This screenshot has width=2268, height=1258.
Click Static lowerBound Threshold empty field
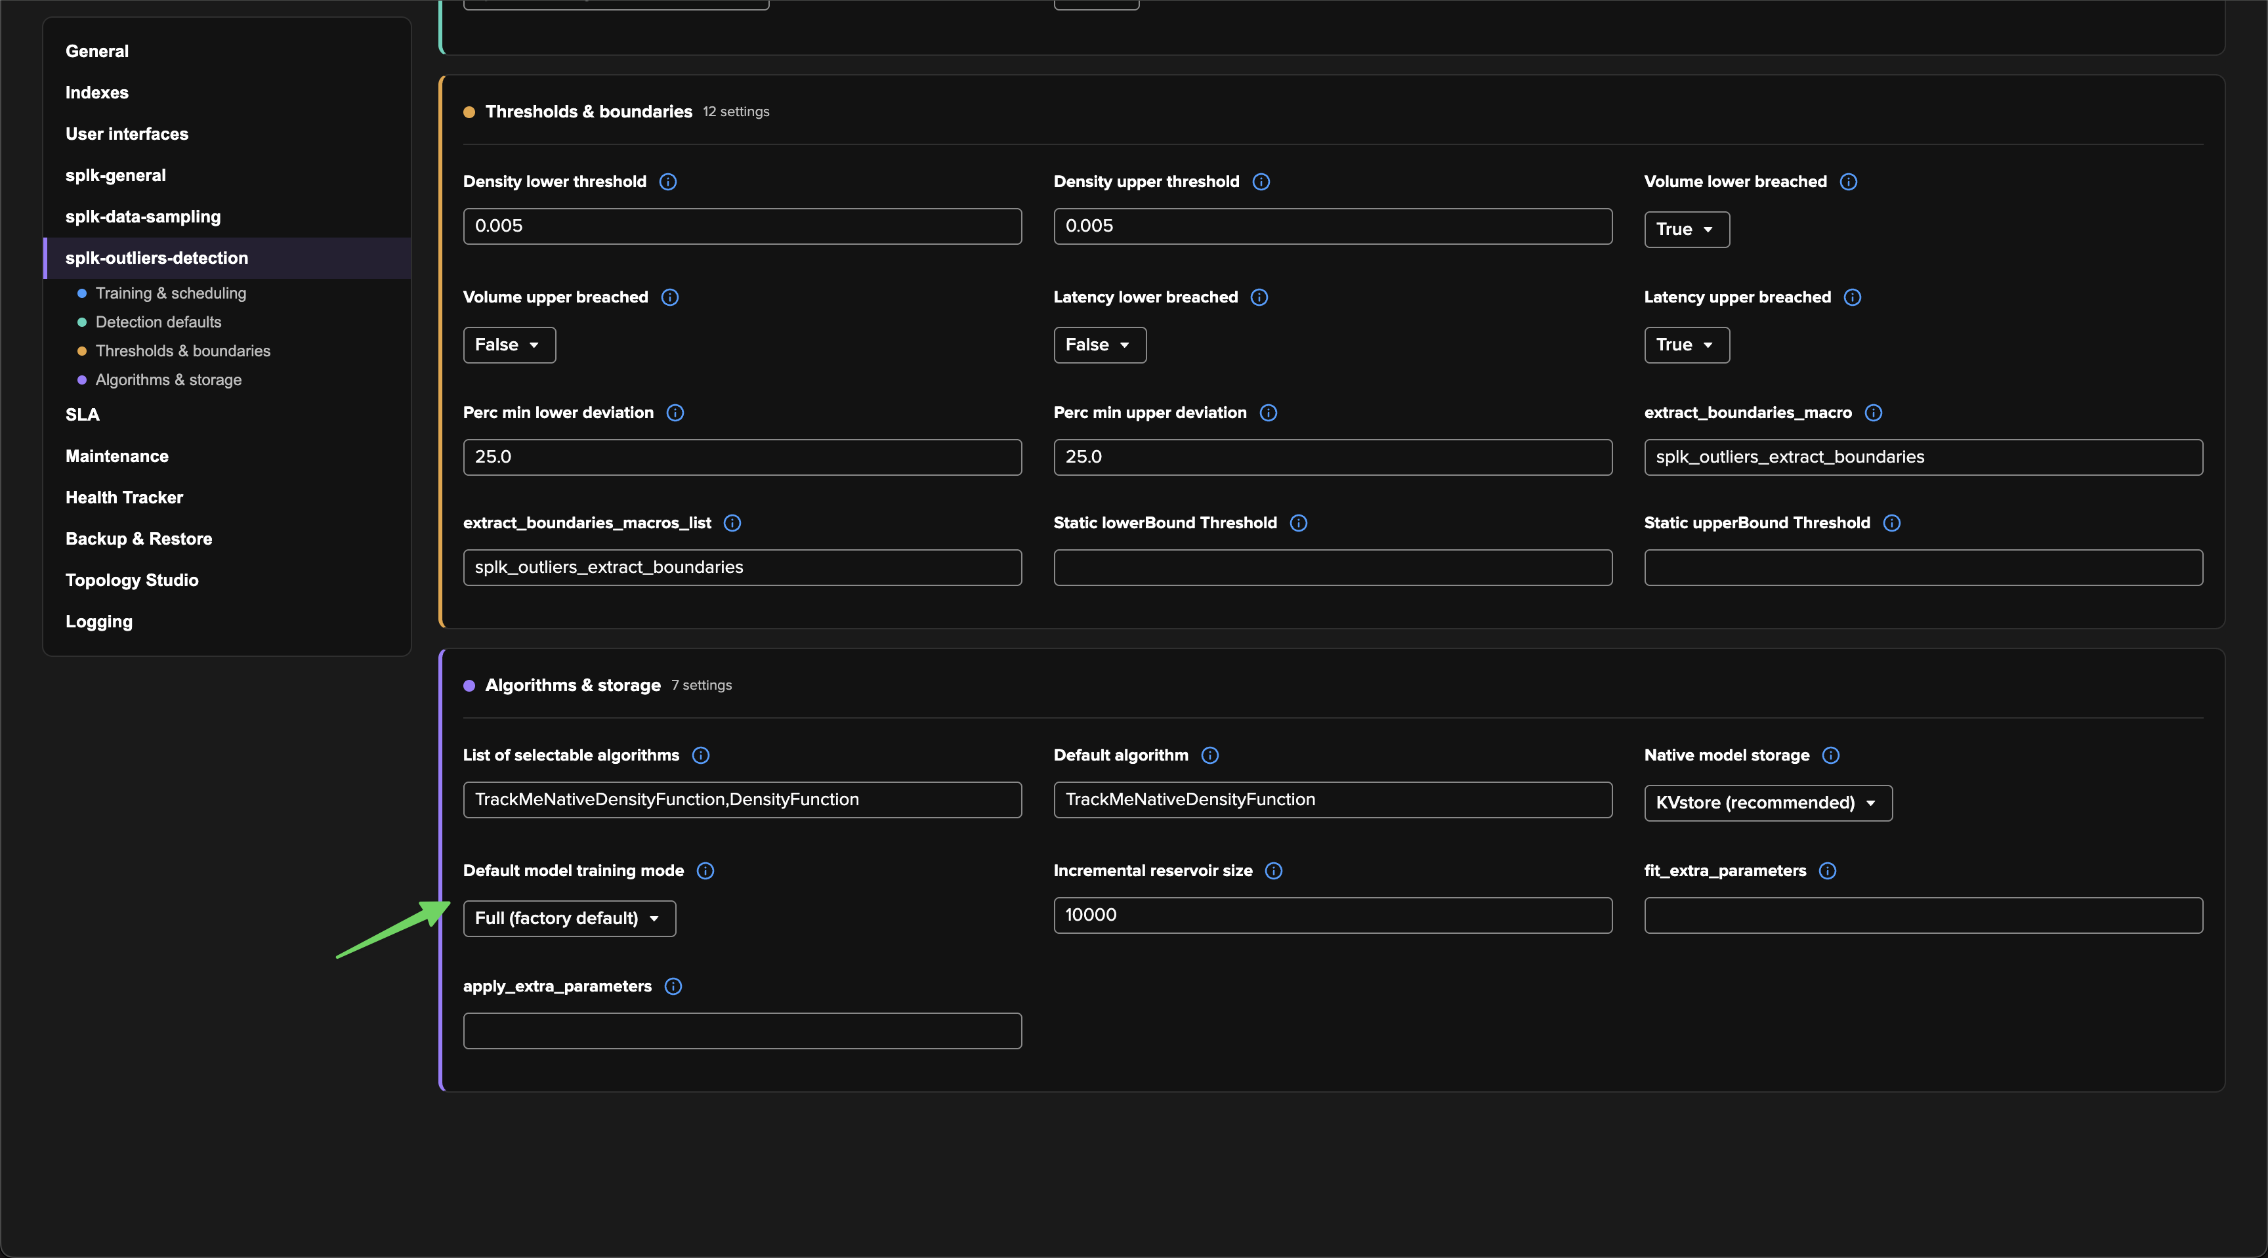(x=1333, y=568)
